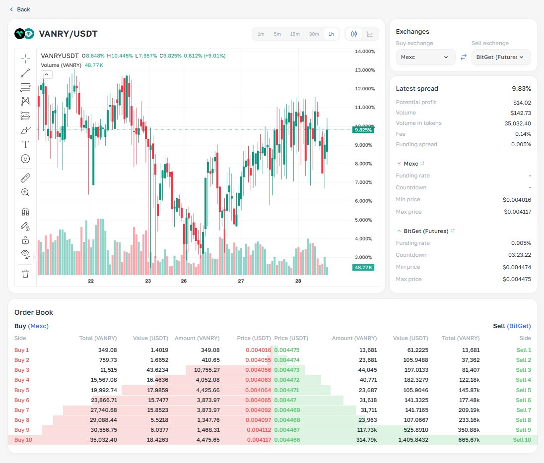This screenshot has height=463, width=544.
Task: Switch to candlestick chart view
Action: pyautogui.click(x=354, y=34)
